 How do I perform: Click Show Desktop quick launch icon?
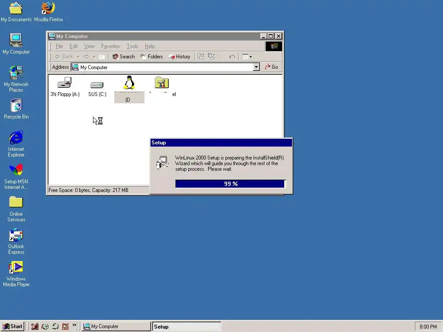point(35,326)
